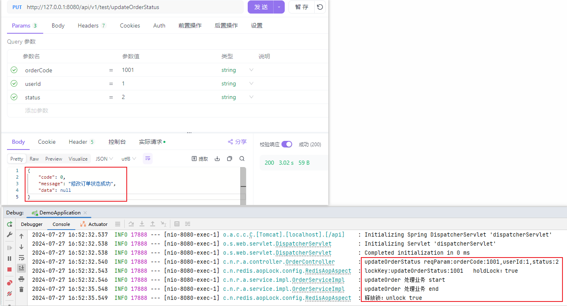
Task: Click the 暂存 button
Action: [302, 7]
